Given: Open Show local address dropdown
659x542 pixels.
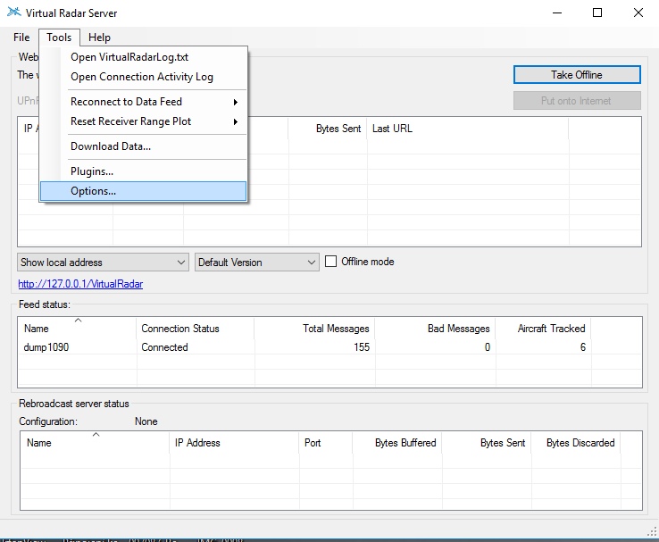Looking at the screenshot, I should pos(103,263).
